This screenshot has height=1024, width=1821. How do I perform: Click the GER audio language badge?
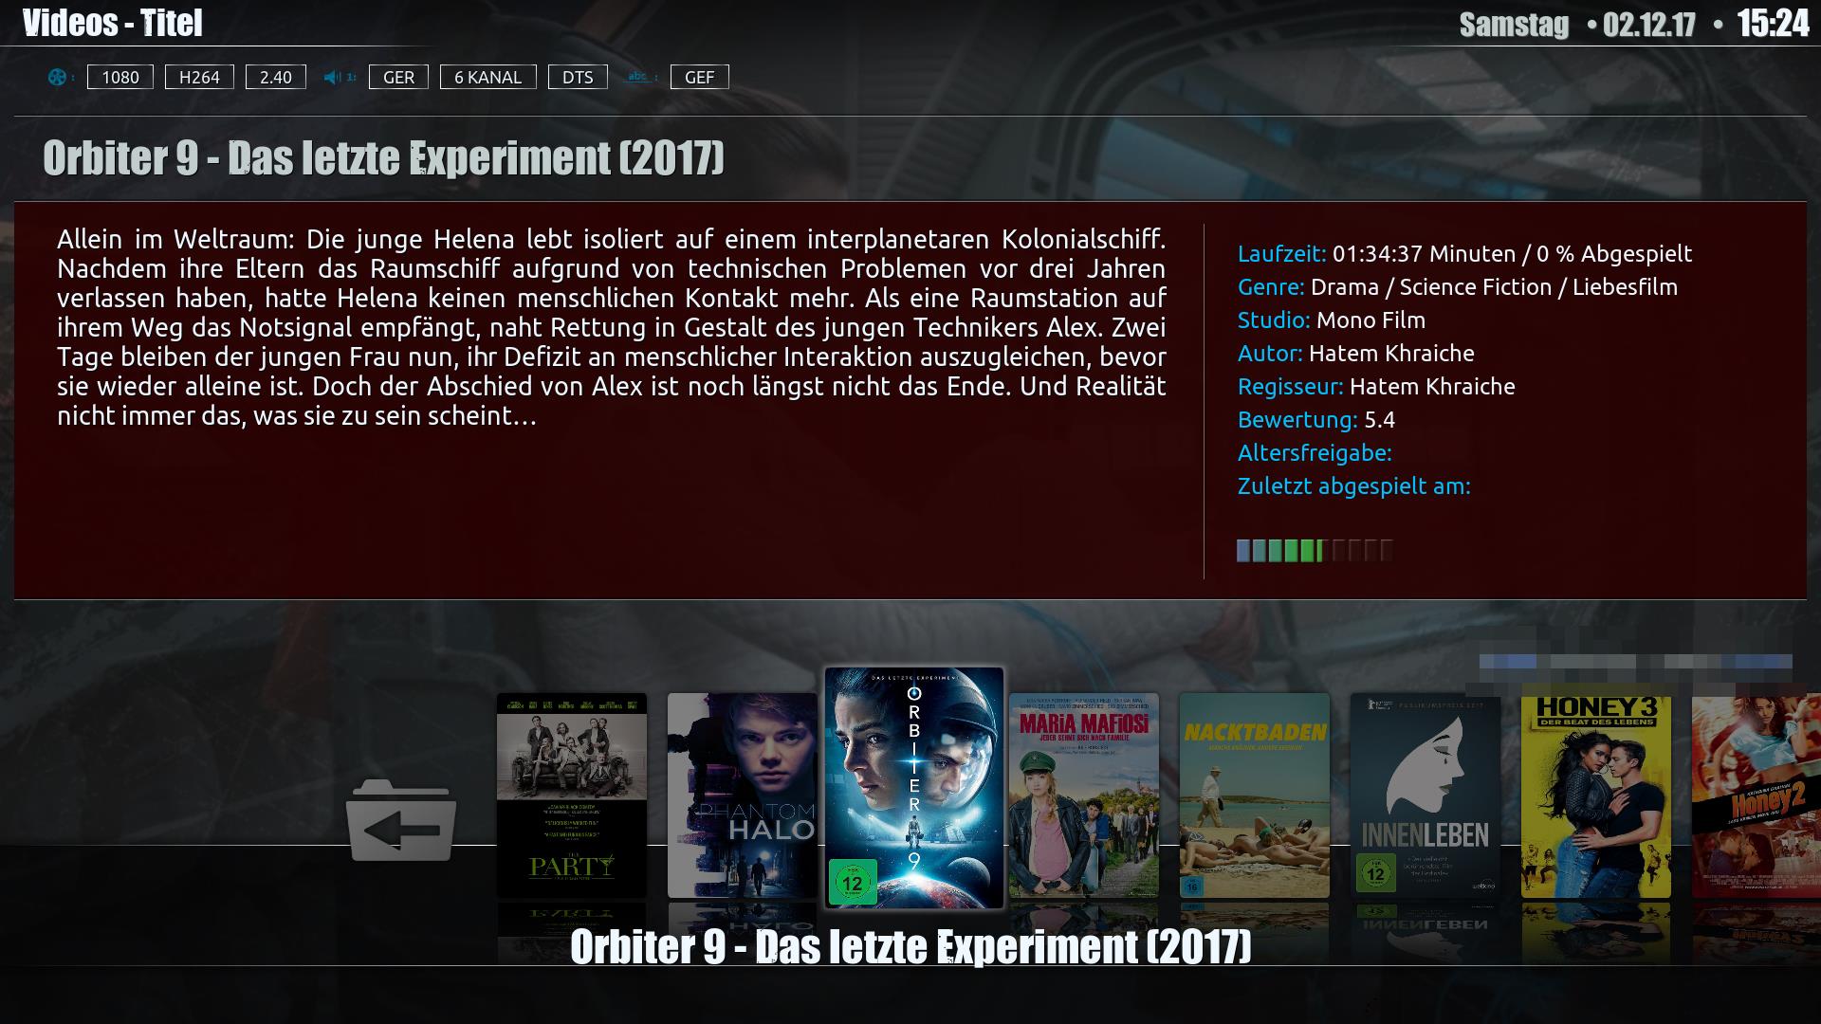398,77
